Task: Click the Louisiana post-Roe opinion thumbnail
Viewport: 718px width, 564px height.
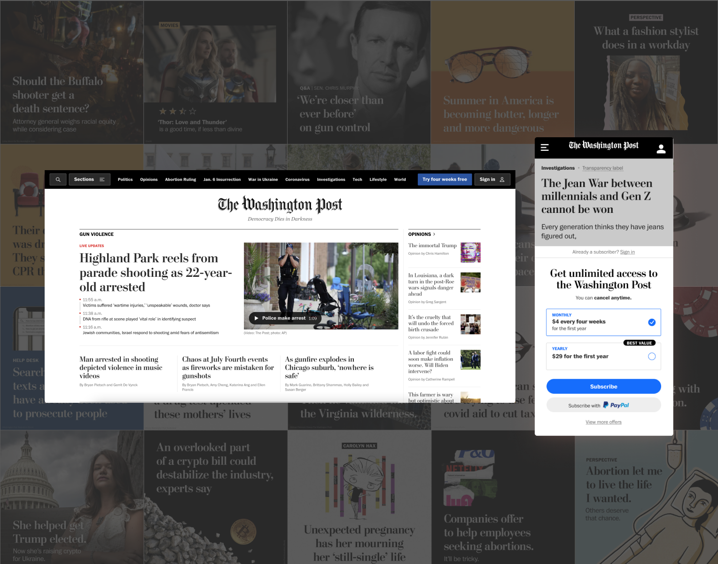Action: tap(470, 282)
